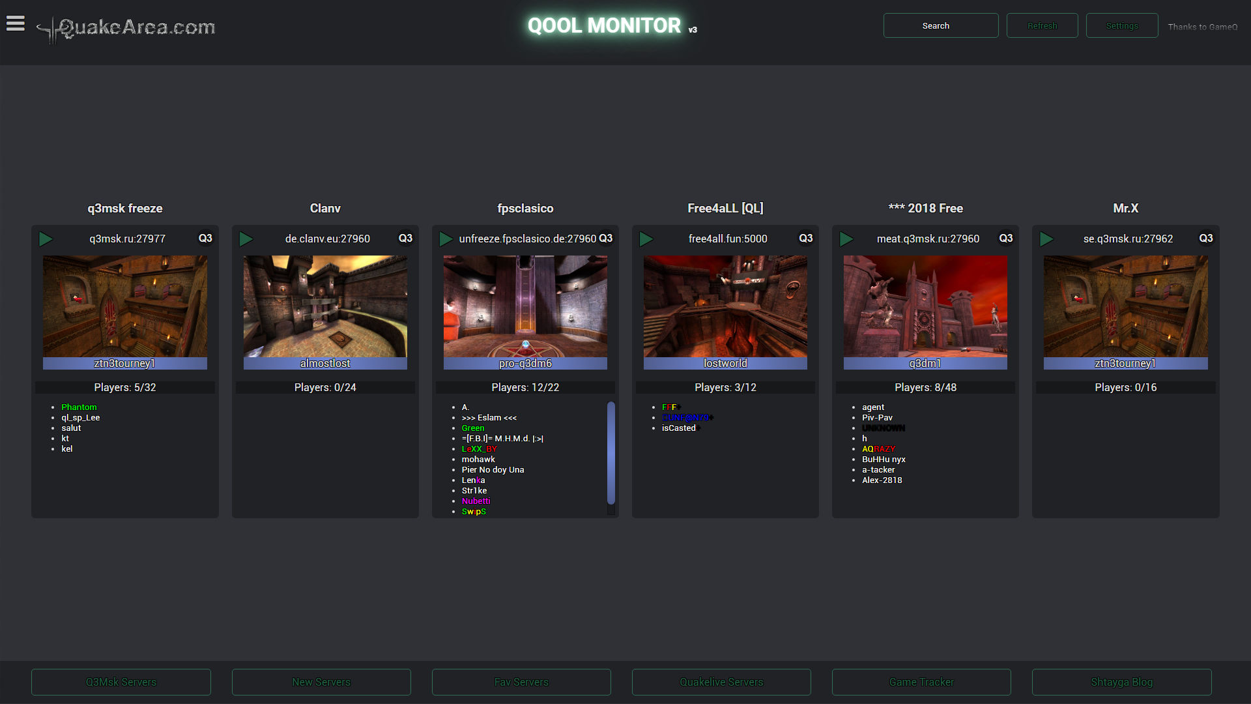Select player Pier No doy Una

click(493, 470)
